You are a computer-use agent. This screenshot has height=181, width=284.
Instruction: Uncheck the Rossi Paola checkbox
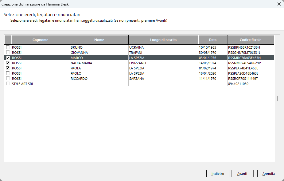[x=8, y=68]
